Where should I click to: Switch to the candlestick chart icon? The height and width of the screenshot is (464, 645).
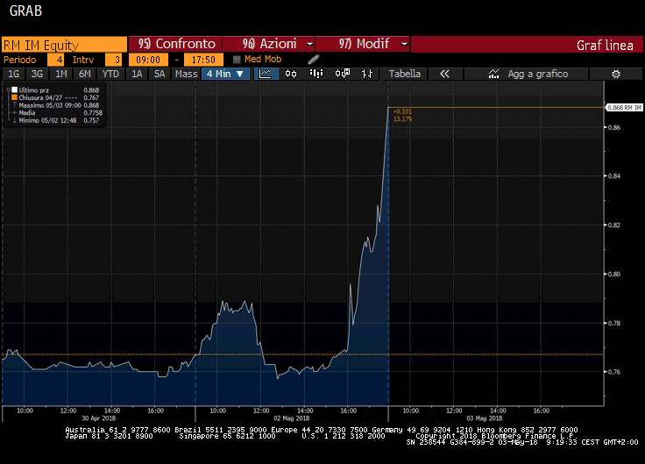292,74
